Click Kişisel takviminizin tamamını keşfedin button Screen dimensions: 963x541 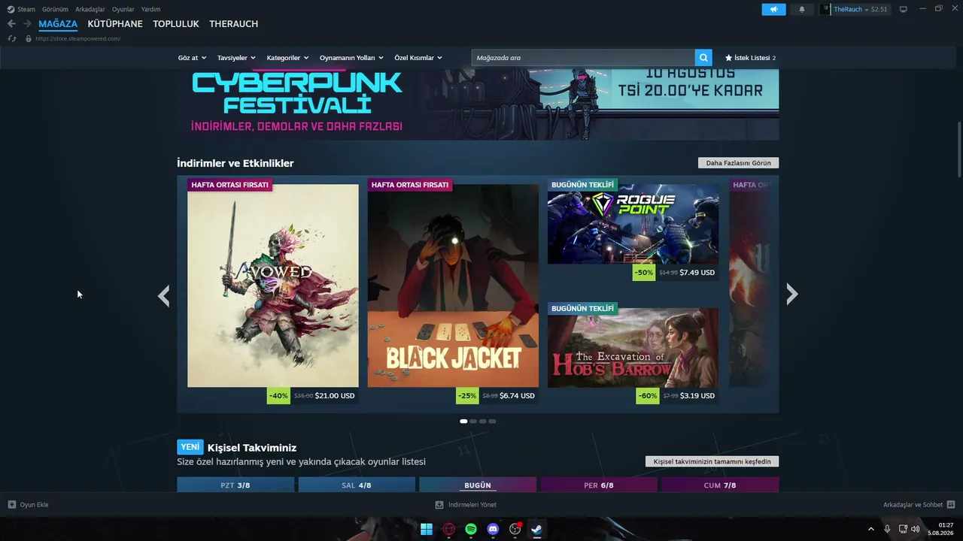(x=712, y=461)
